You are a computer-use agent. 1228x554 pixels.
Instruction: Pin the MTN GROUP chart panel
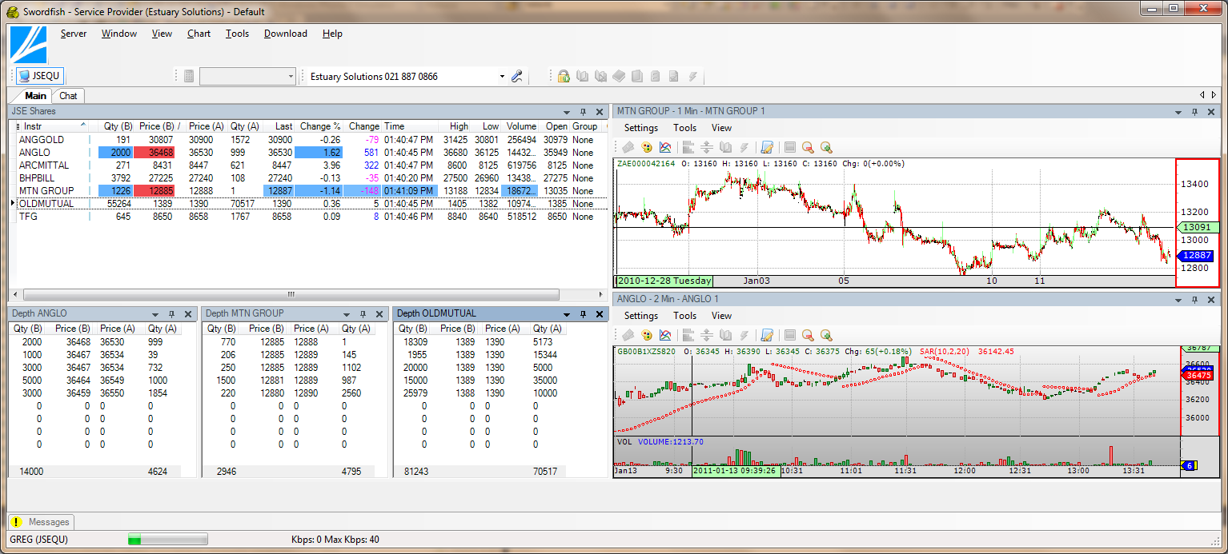[x=1194, y=112]
